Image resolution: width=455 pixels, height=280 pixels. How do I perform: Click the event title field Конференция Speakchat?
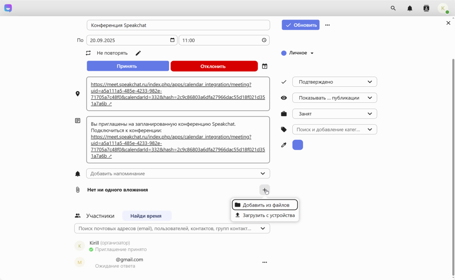[x=178, y=25]
